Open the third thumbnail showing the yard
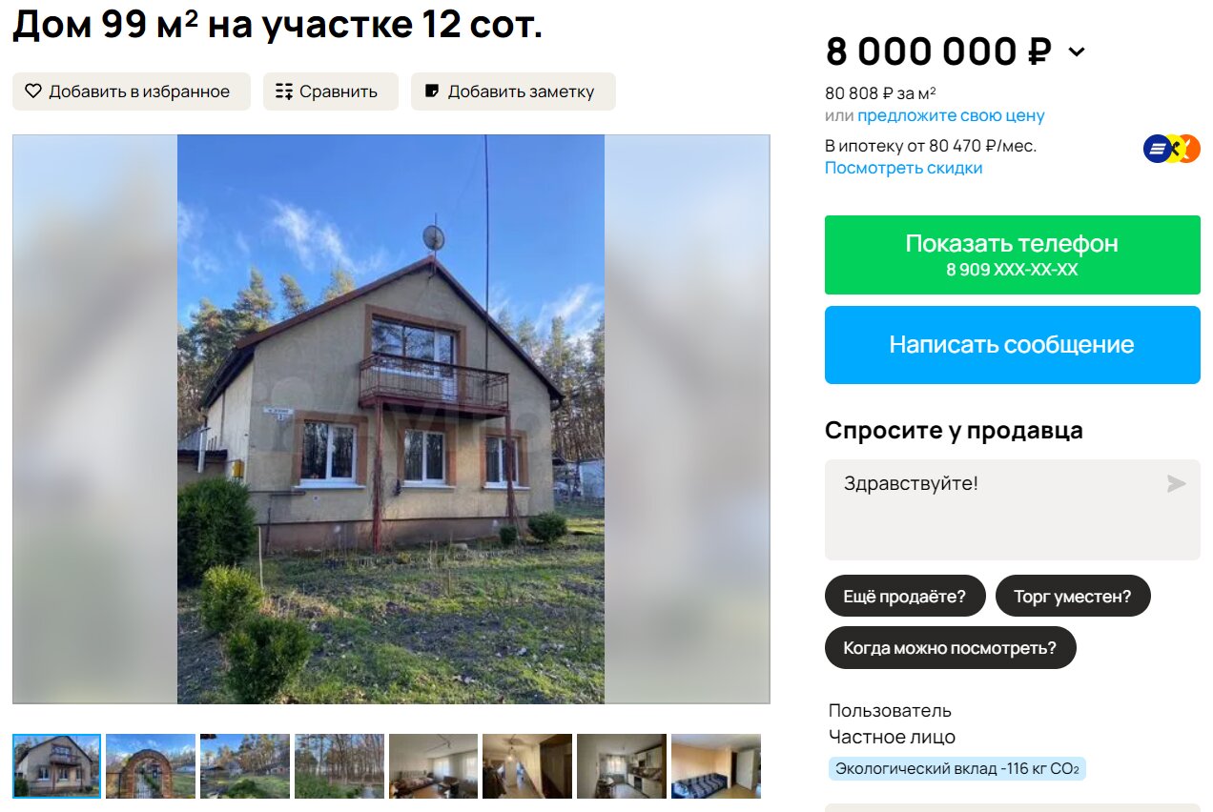Image resolution: width=1213 pixels, height=812 pixels. click(x=245, y=765)
